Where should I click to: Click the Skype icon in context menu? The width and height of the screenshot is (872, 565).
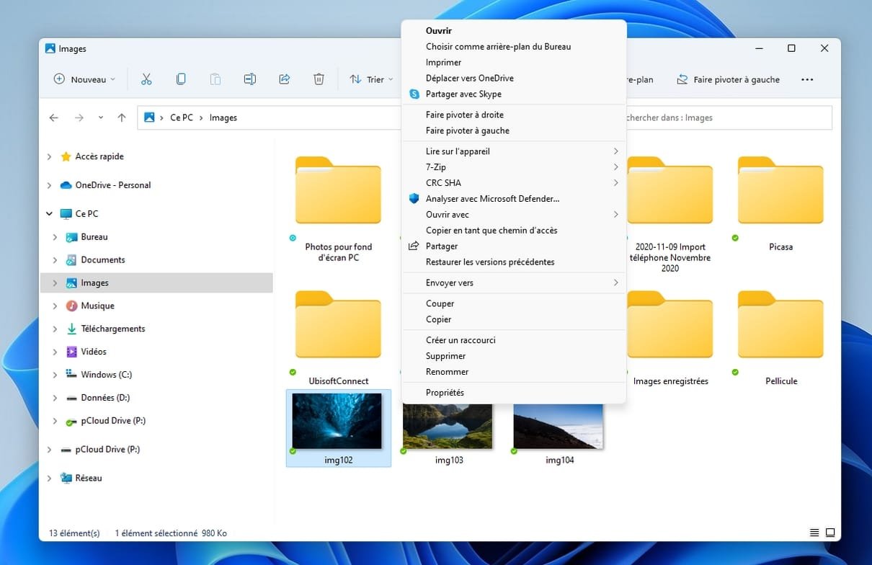(414, 94)
